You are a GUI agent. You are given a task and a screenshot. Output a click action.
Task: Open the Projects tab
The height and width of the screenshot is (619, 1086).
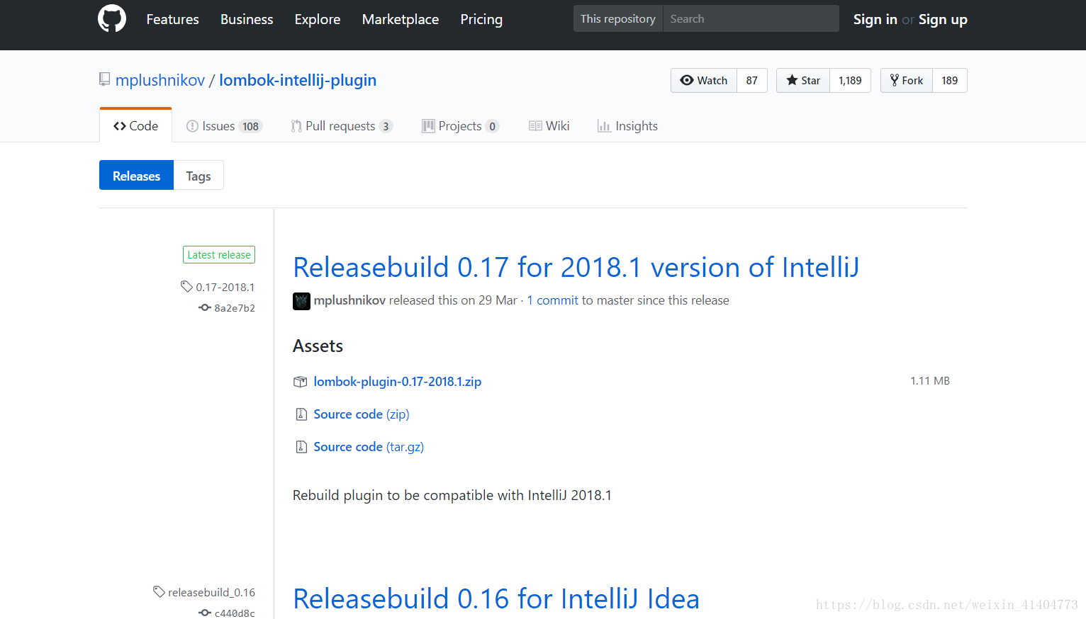(461, 126)
